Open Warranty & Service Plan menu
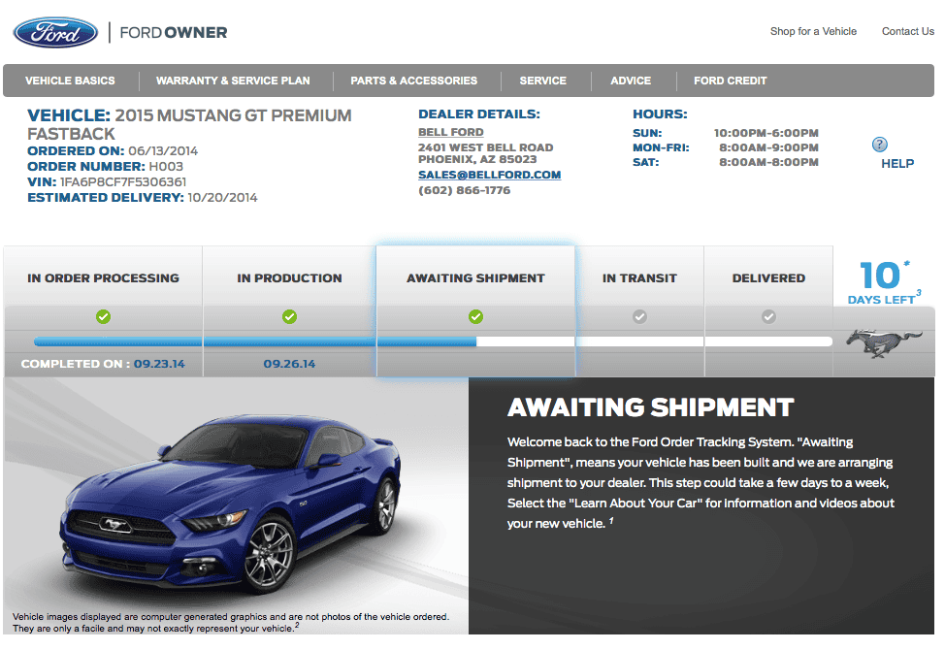This screenshot has height=650, width=945. click(233, 81)
